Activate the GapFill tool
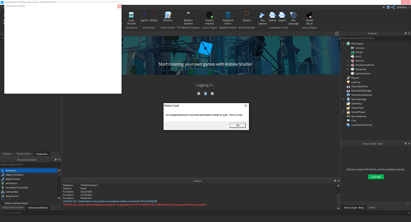This screenshot has height=222, width=411. (x=144, y=17)
